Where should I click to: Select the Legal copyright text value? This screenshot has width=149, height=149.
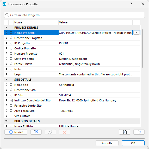(96, 74)
